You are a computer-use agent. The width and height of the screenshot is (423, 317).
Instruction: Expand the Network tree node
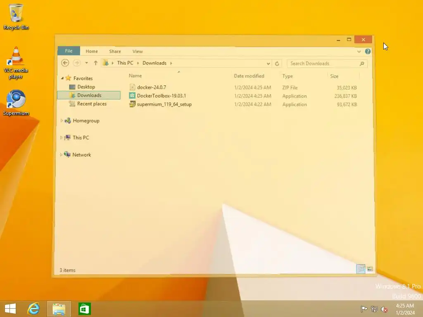tap(61, 154)
